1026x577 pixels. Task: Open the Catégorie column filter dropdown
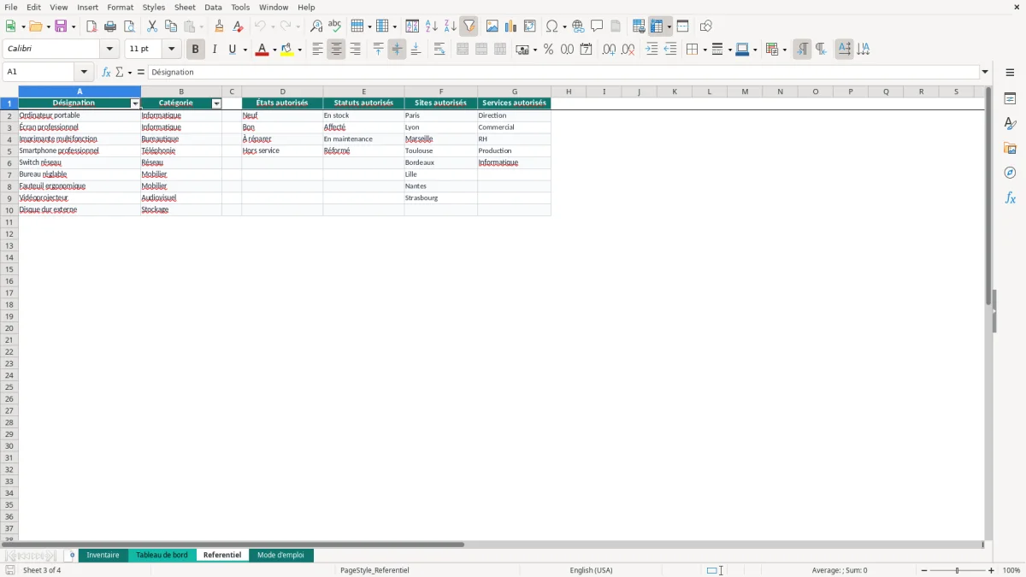pyautogui.click(x=216, y=103)
